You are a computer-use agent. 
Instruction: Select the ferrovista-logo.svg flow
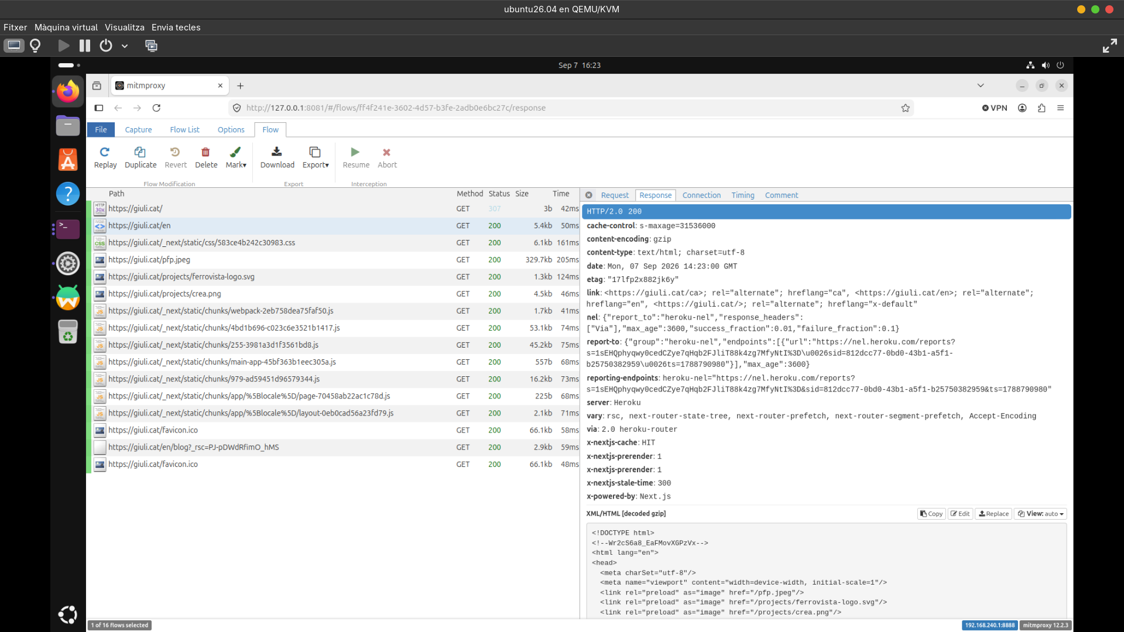click(333, 277)
